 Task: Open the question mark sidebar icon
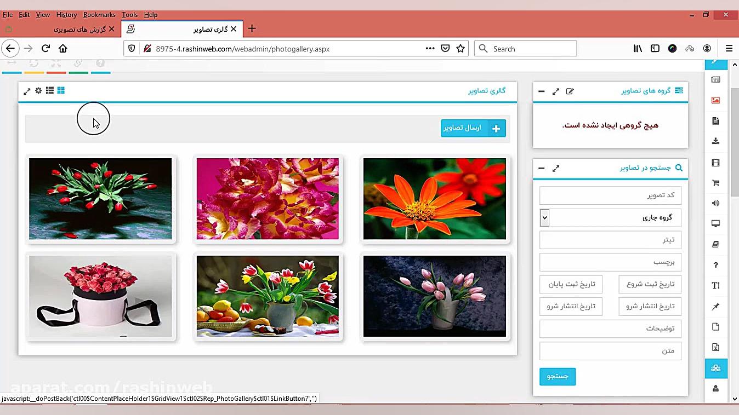(x=715, y=265)
